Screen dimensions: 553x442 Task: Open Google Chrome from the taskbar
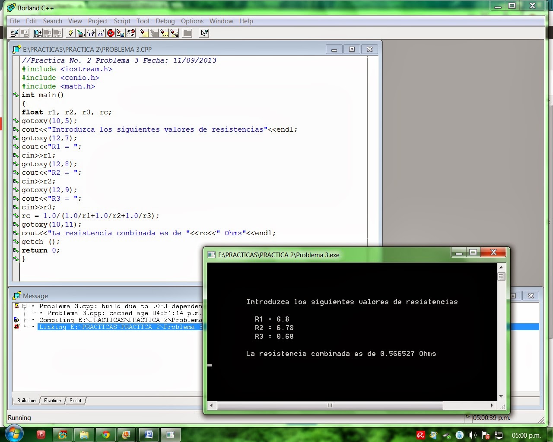106,435
